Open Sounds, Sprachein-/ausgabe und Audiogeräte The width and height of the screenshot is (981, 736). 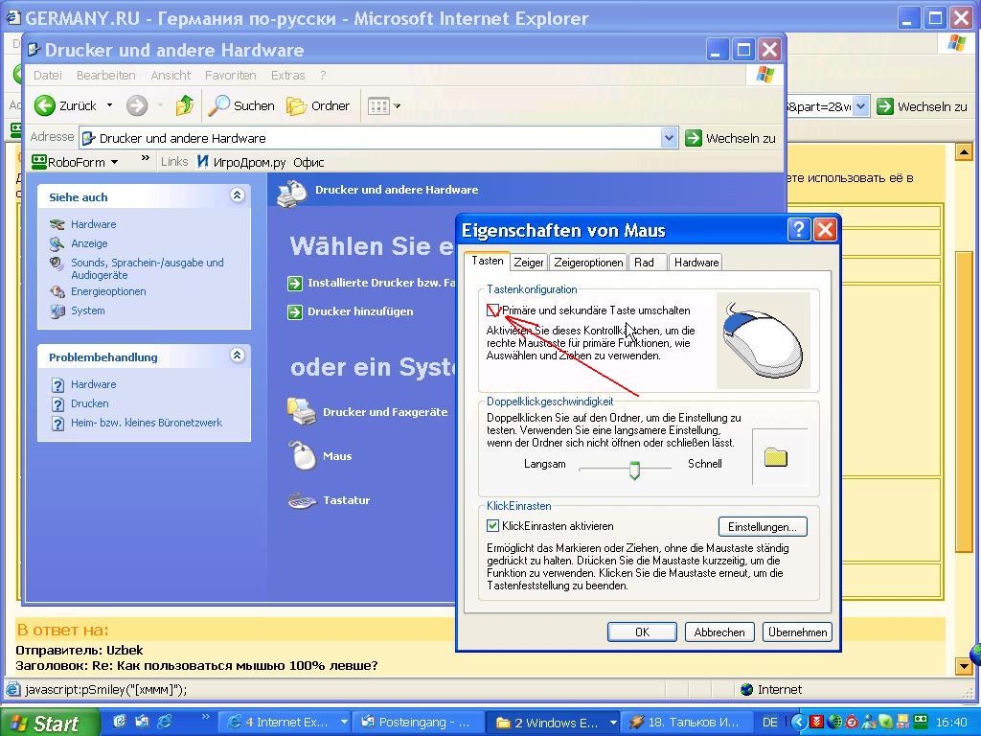[x=147, y=268]
